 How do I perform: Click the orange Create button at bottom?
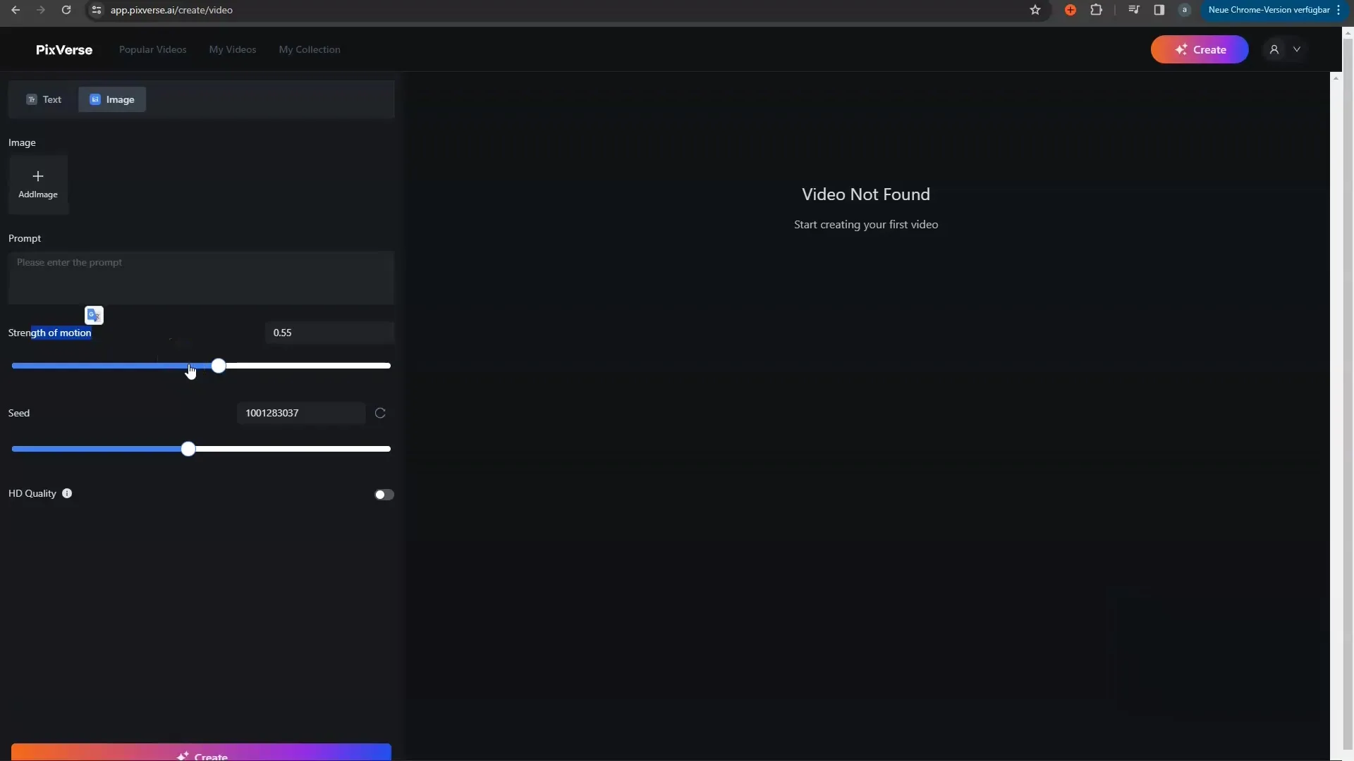(x=201, y=755)
